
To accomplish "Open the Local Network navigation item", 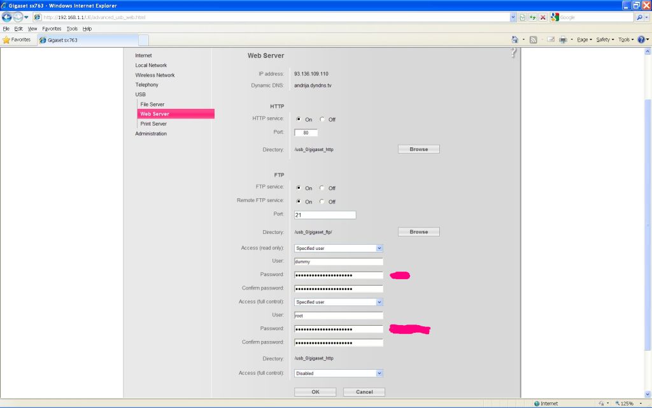I will [151, 66].
